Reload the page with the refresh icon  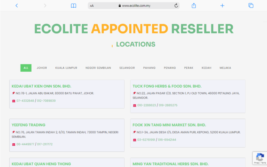tap(176, 6)
